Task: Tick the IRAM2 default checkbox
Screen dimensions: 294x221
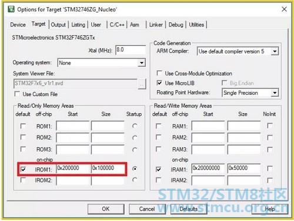Action: point(158,180)
